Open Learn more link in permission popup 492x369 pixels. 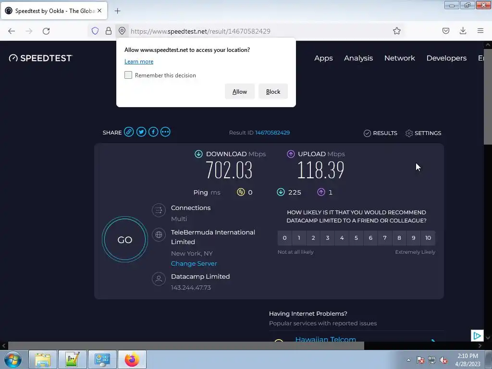139,61
